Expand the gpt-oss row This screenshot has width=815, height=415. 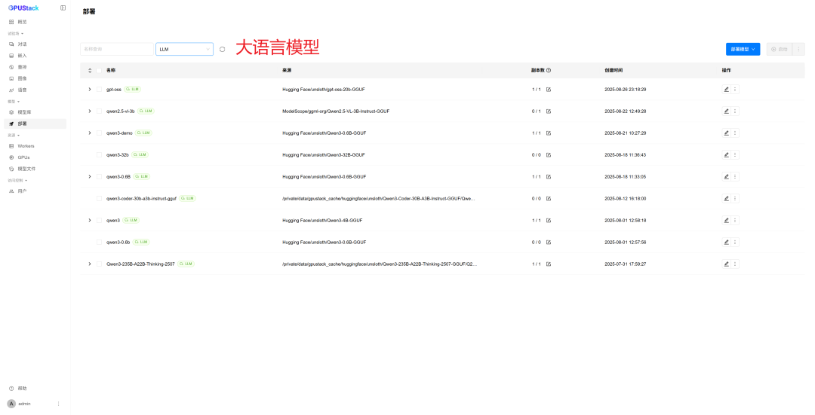coord(89,89)
